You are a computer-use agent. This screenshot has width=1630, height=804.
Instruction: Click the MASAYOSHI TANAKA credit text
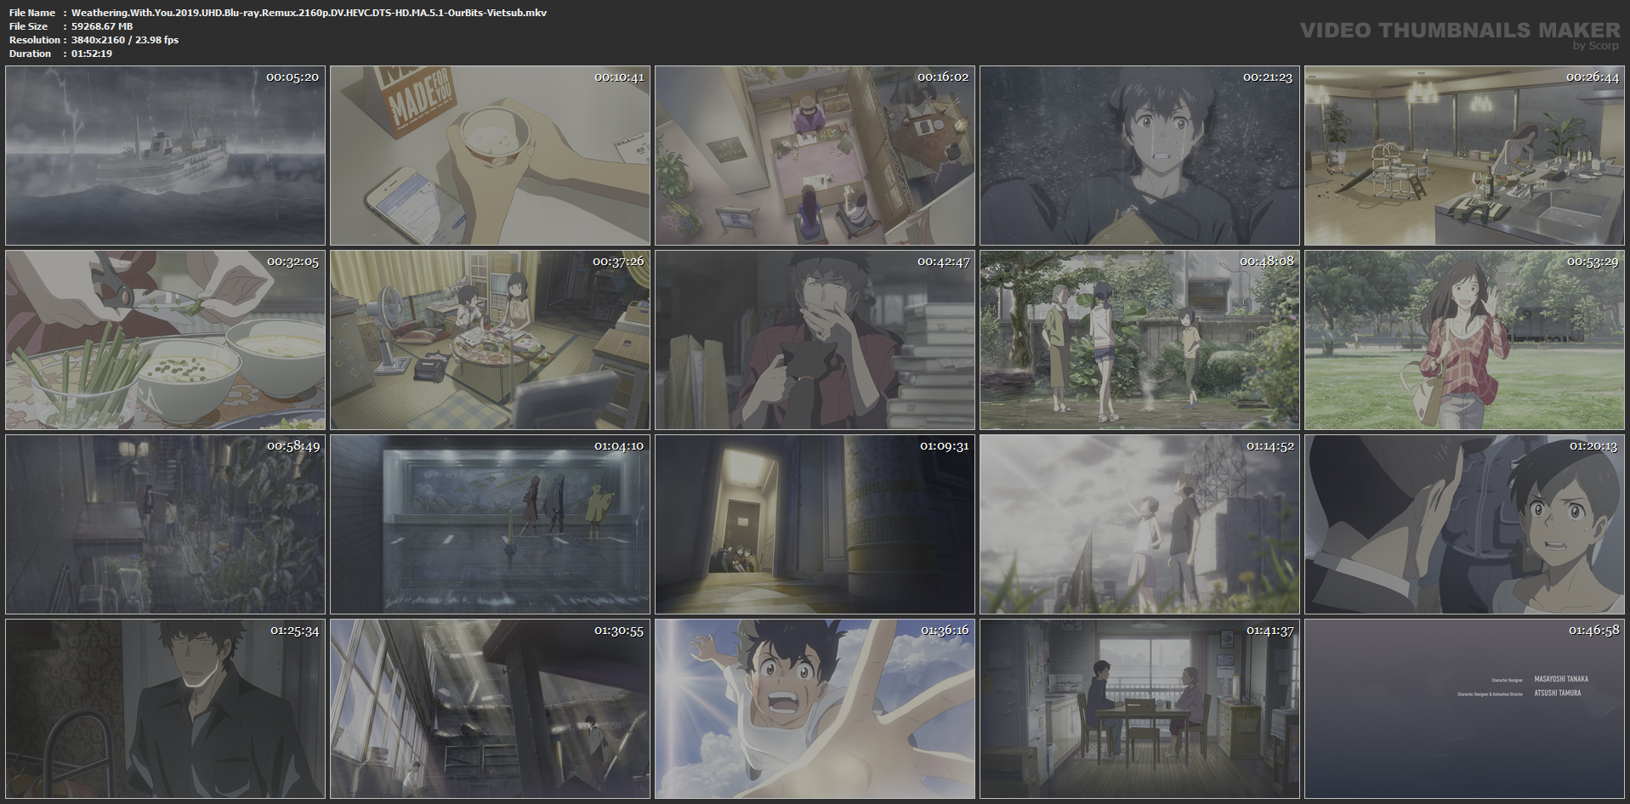point(1561,679)
